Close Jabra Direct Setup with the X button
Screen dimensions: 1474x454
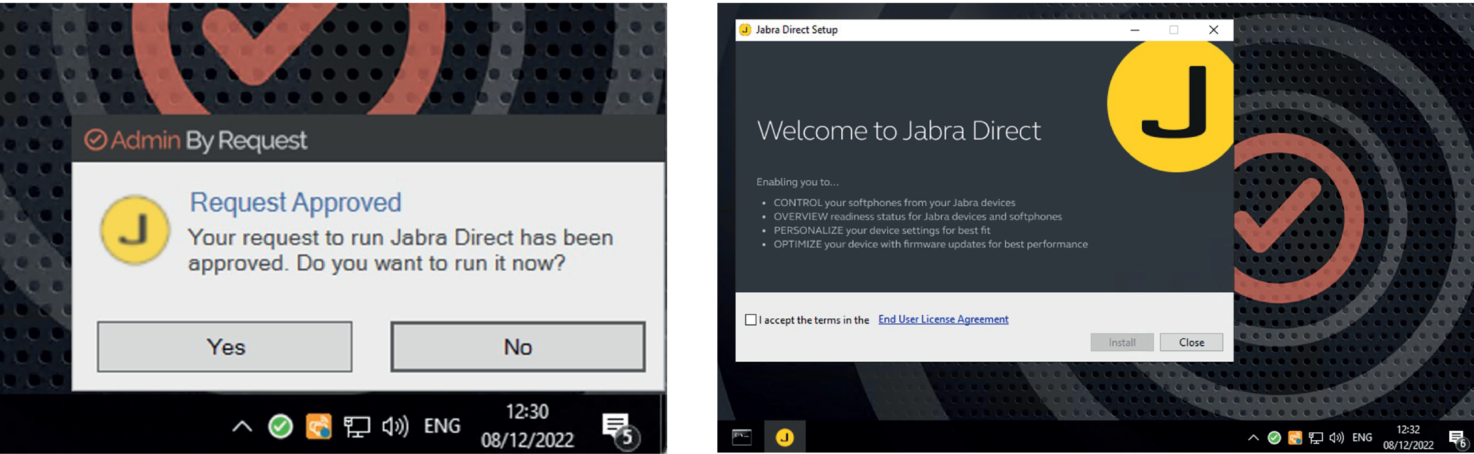click(1214, 30)
